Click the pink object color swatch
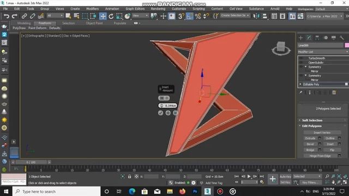This screenshot has width=349, height=196. coord(347,45)
